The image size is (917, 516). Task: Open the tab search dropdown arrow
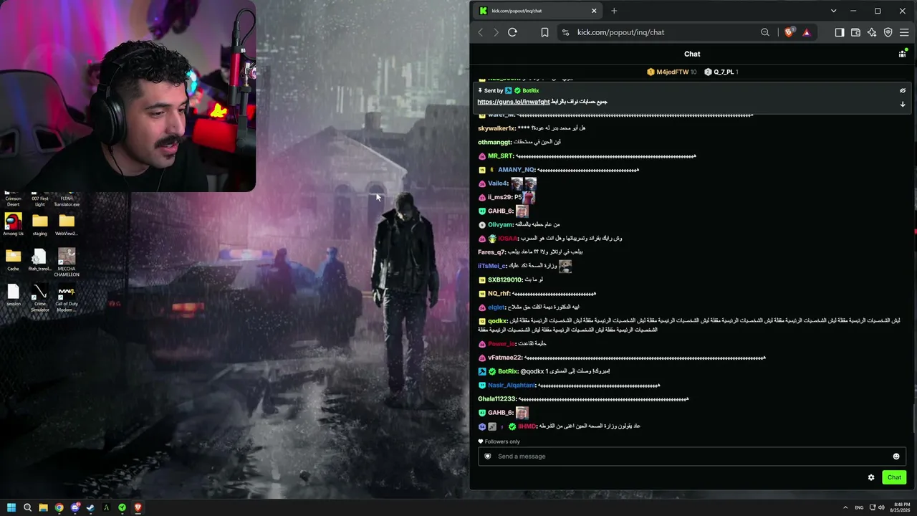point(833,11)
